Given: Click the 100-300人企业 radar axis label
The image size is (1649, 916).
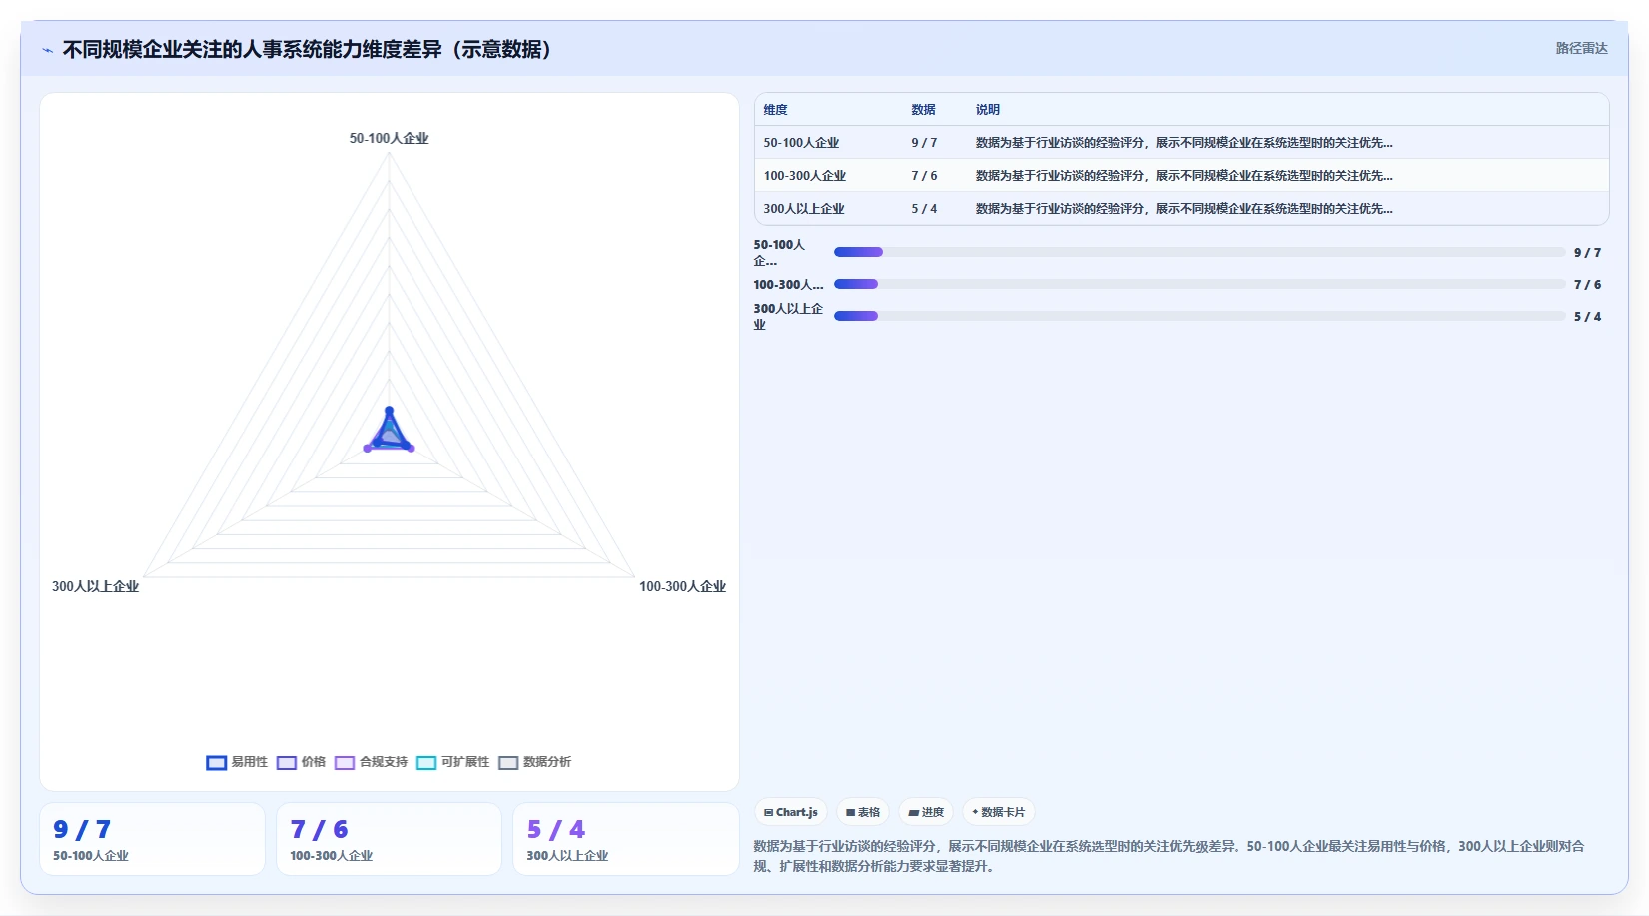Looking at the screenshot, I should click(x=682, y=586).
